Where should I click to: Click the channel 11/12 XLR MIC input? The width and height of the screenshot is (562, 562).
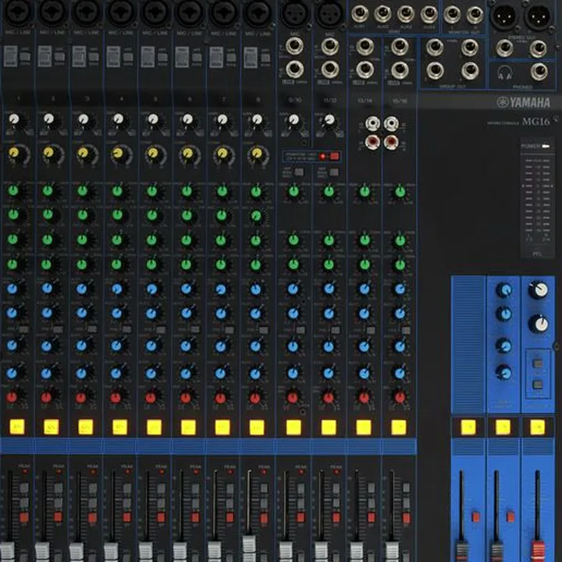[329, 12]
